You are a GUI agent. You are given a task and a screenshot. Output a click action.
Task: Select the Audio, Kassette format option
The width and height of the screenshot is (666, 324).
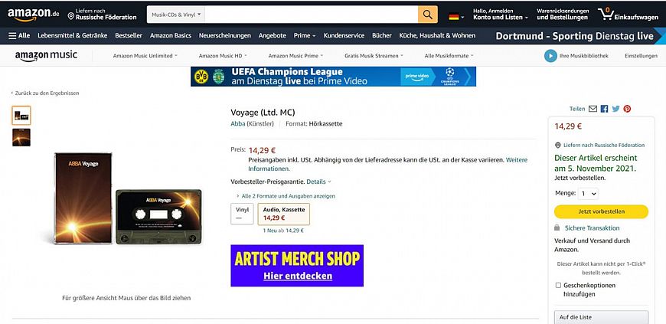tap(284, 214)
